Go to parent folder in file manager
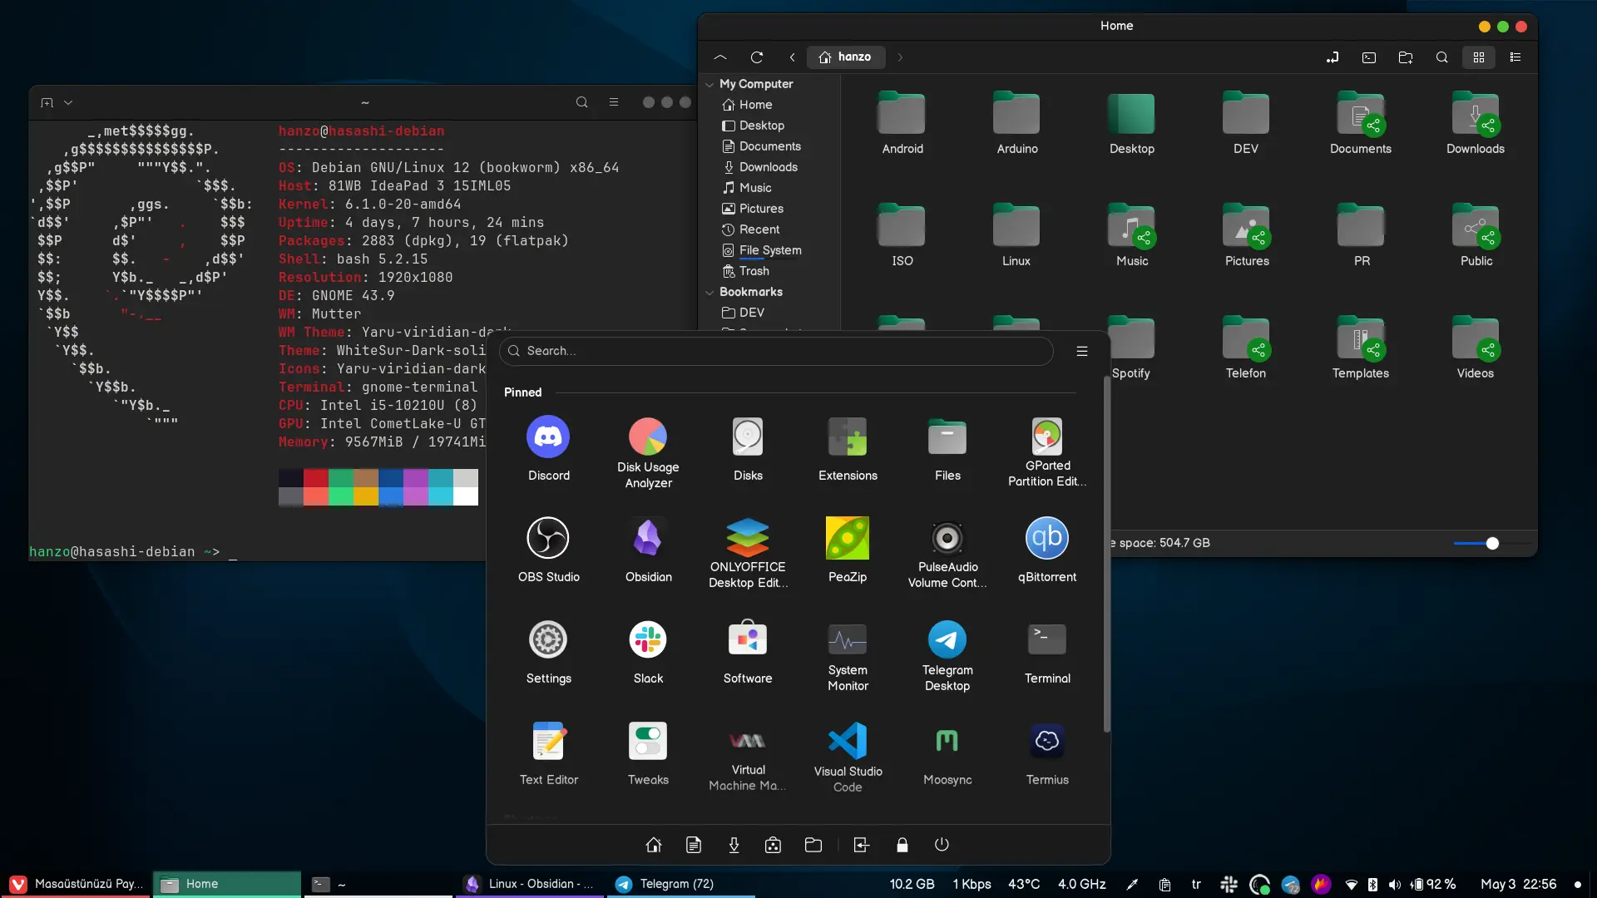The height and width of the screenshot is (898, 1597). pos(720,57)
